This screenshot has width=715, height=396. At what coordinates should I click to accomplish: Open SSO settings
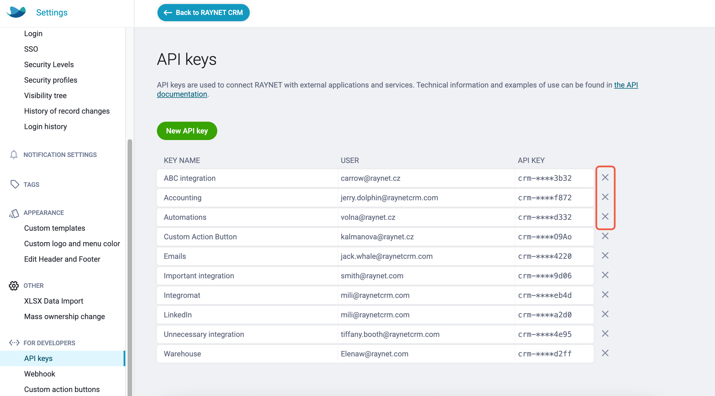click(x=31, y=49)
